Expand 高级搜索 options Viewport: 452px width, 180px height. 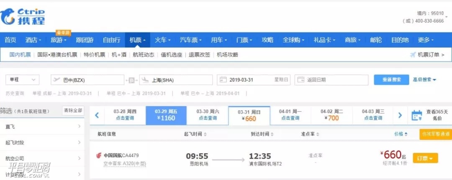[425, 80]
